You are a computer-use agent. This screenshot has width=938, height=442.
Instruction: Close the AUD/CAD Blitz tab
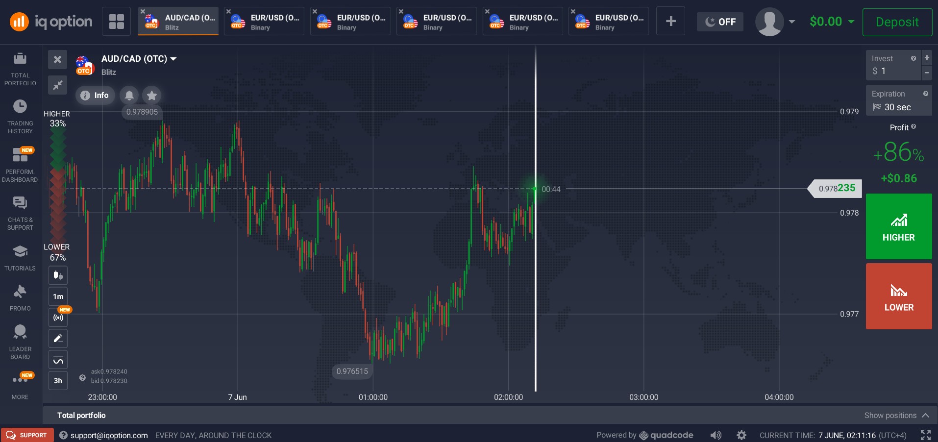coord(143,11)
